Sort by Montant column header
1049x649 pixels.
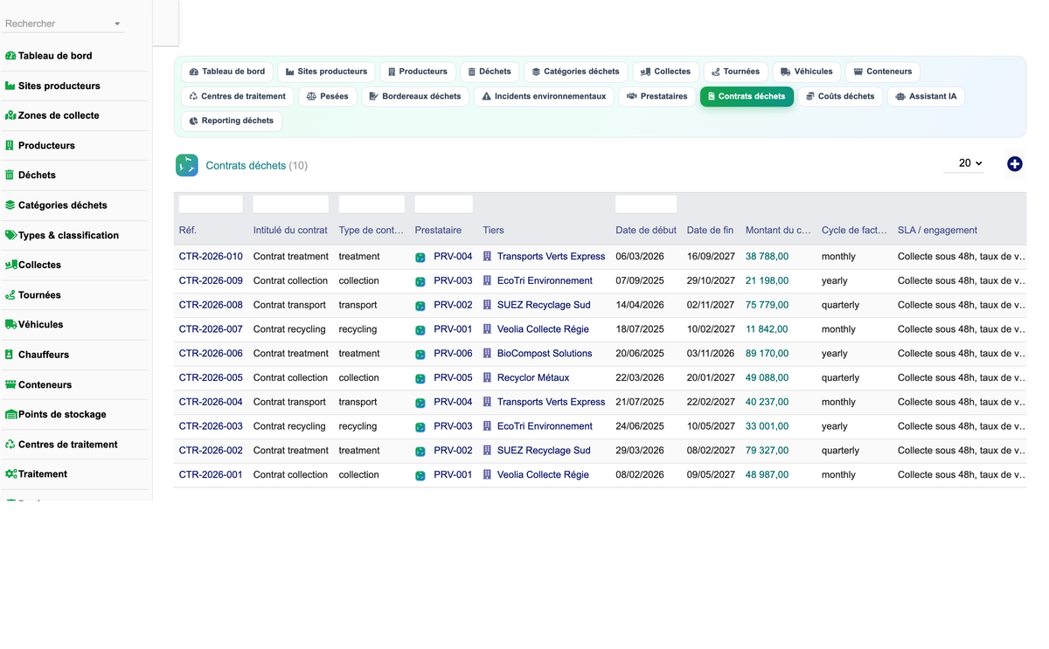778,231
